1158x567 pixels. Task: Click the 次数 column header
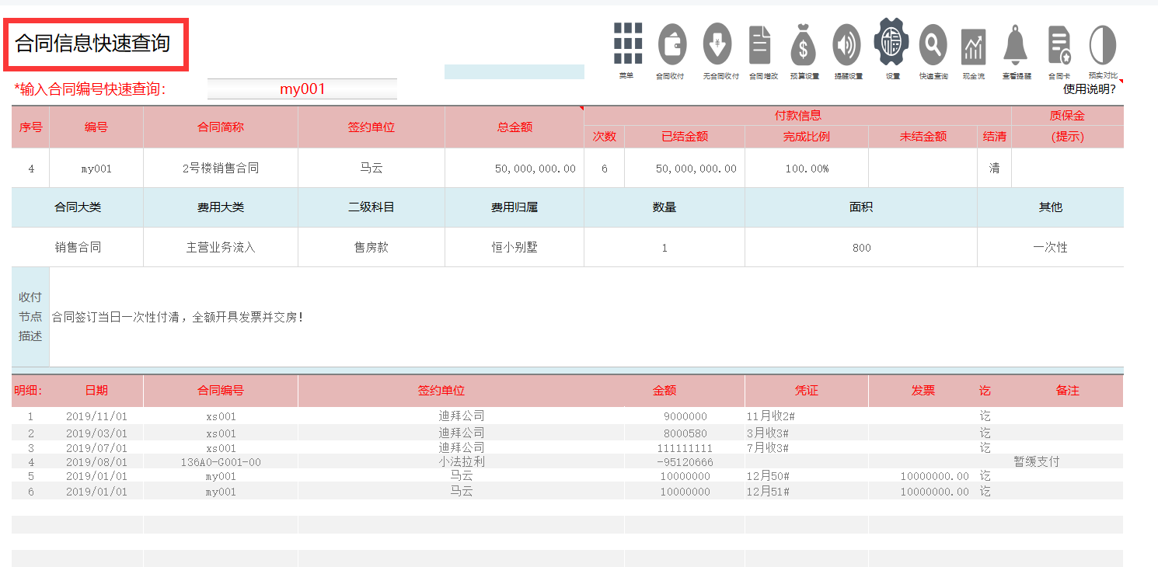(605, 137)
